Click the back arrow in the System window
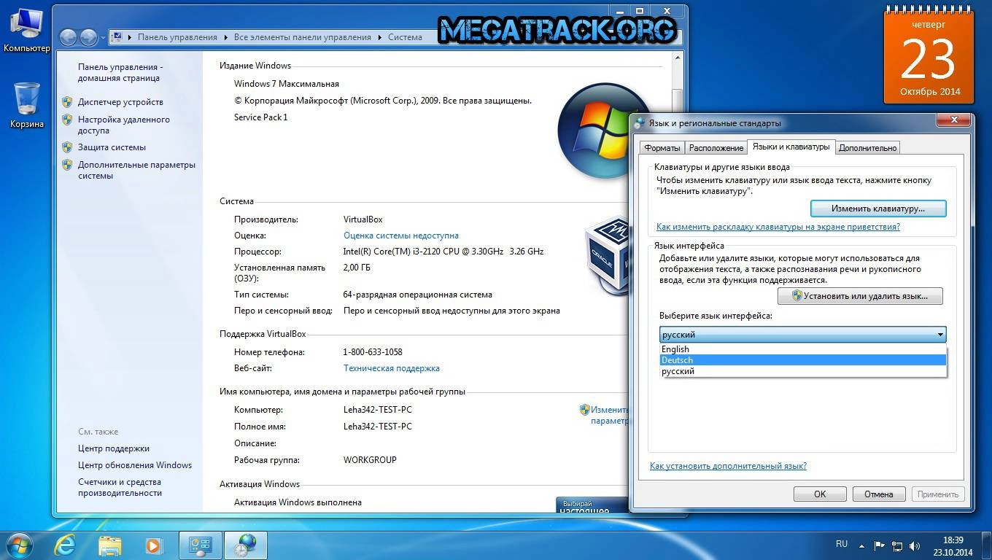 pyautogui.click(x=68, y=37)
